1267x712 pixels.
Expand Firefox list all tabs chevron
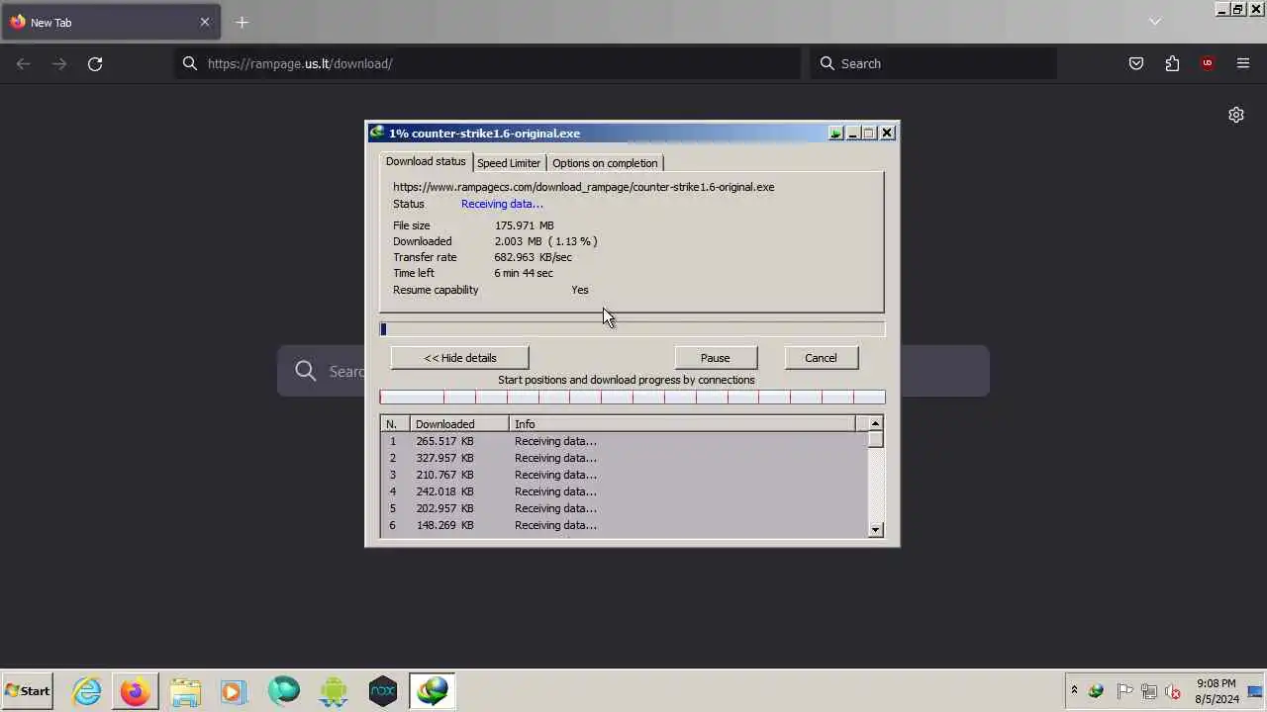tap(1155, 22)
